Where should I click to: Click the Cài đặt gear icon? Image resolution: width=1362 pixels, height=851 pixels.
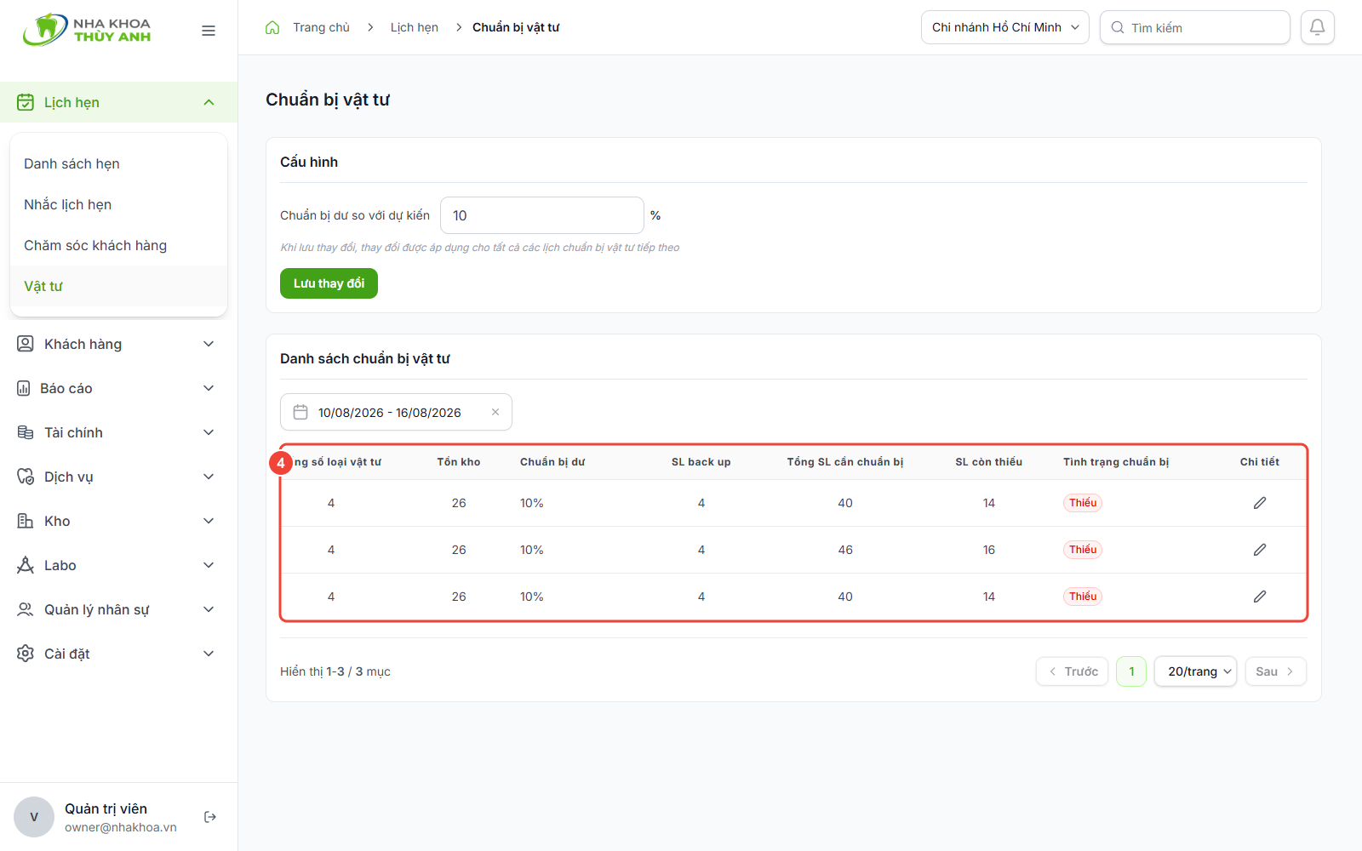click(26, 654)
